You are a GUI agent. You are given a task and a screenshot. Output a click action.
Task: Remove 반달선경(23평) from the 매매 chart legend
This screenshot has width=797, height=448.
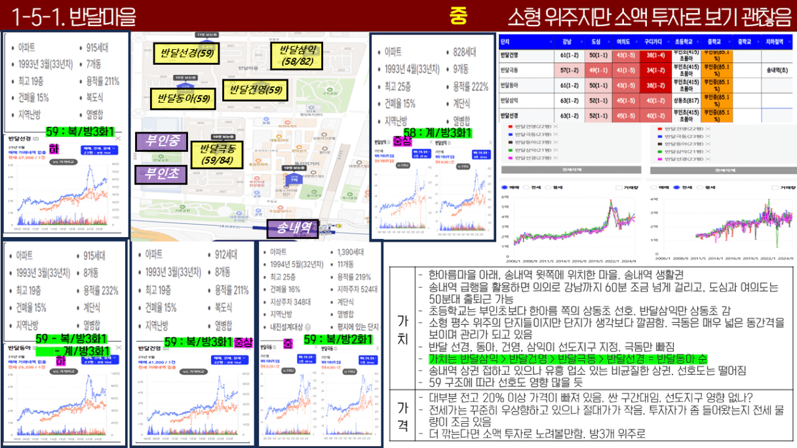click(557, 159)
